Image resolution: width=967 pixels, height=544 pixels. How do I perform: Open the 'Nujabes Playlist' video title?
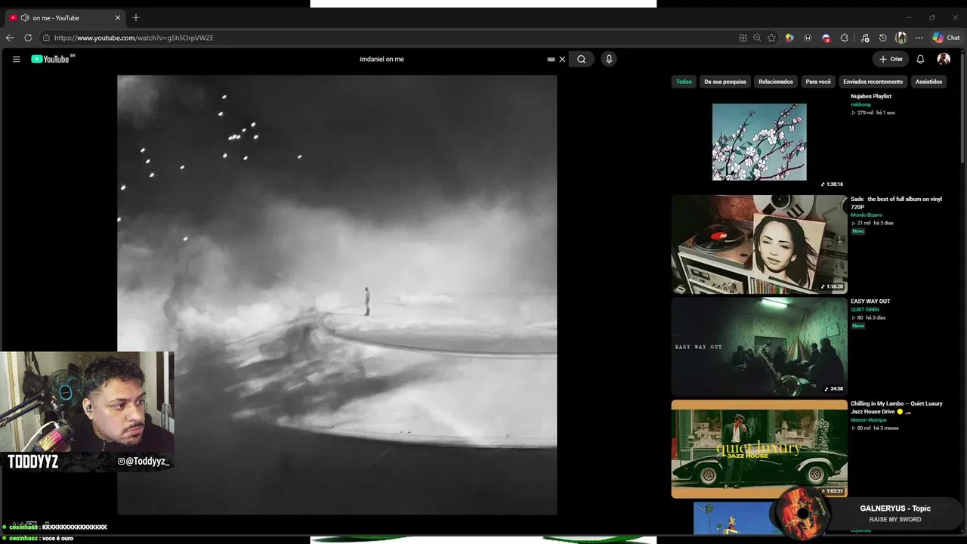(871, 97)
